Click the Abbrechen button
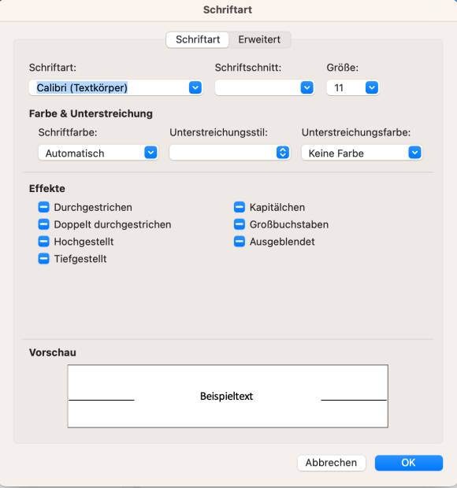 pos(331,463)
